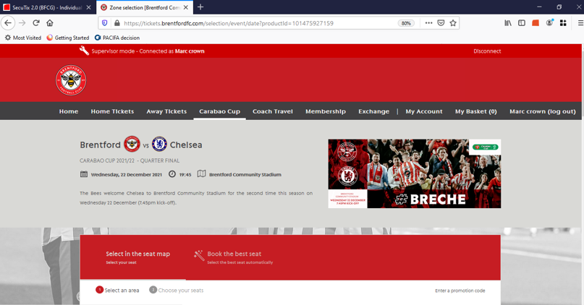584x305 pixels.
Task: Click the kick-off clock icon
Action: [172, 174]
